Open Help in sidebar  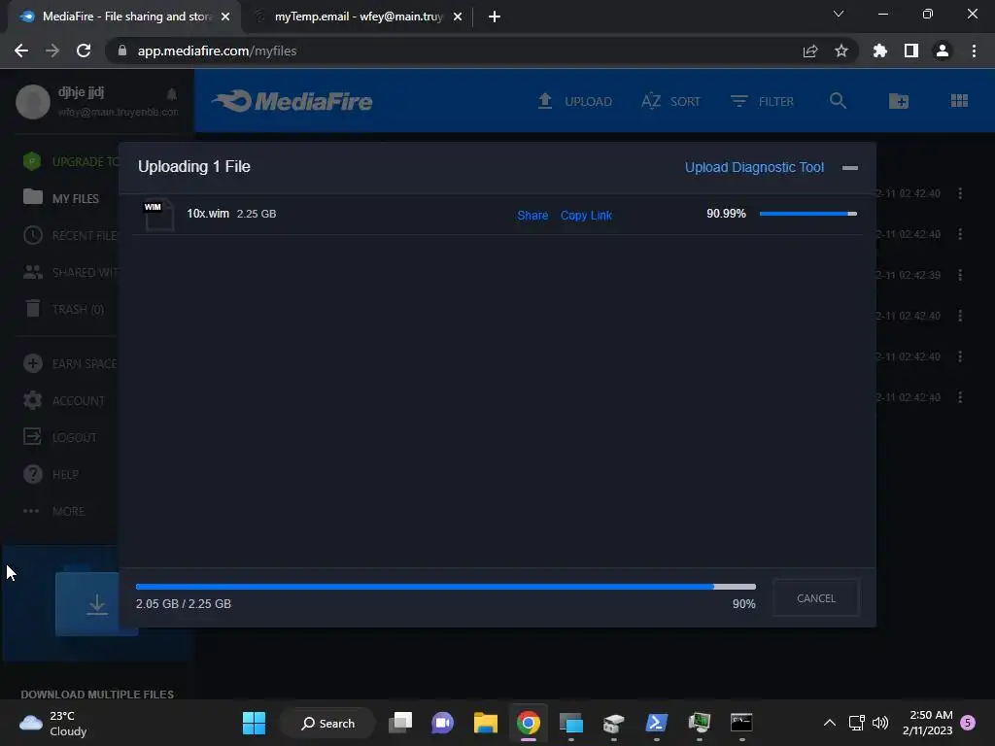pos(51,474)
